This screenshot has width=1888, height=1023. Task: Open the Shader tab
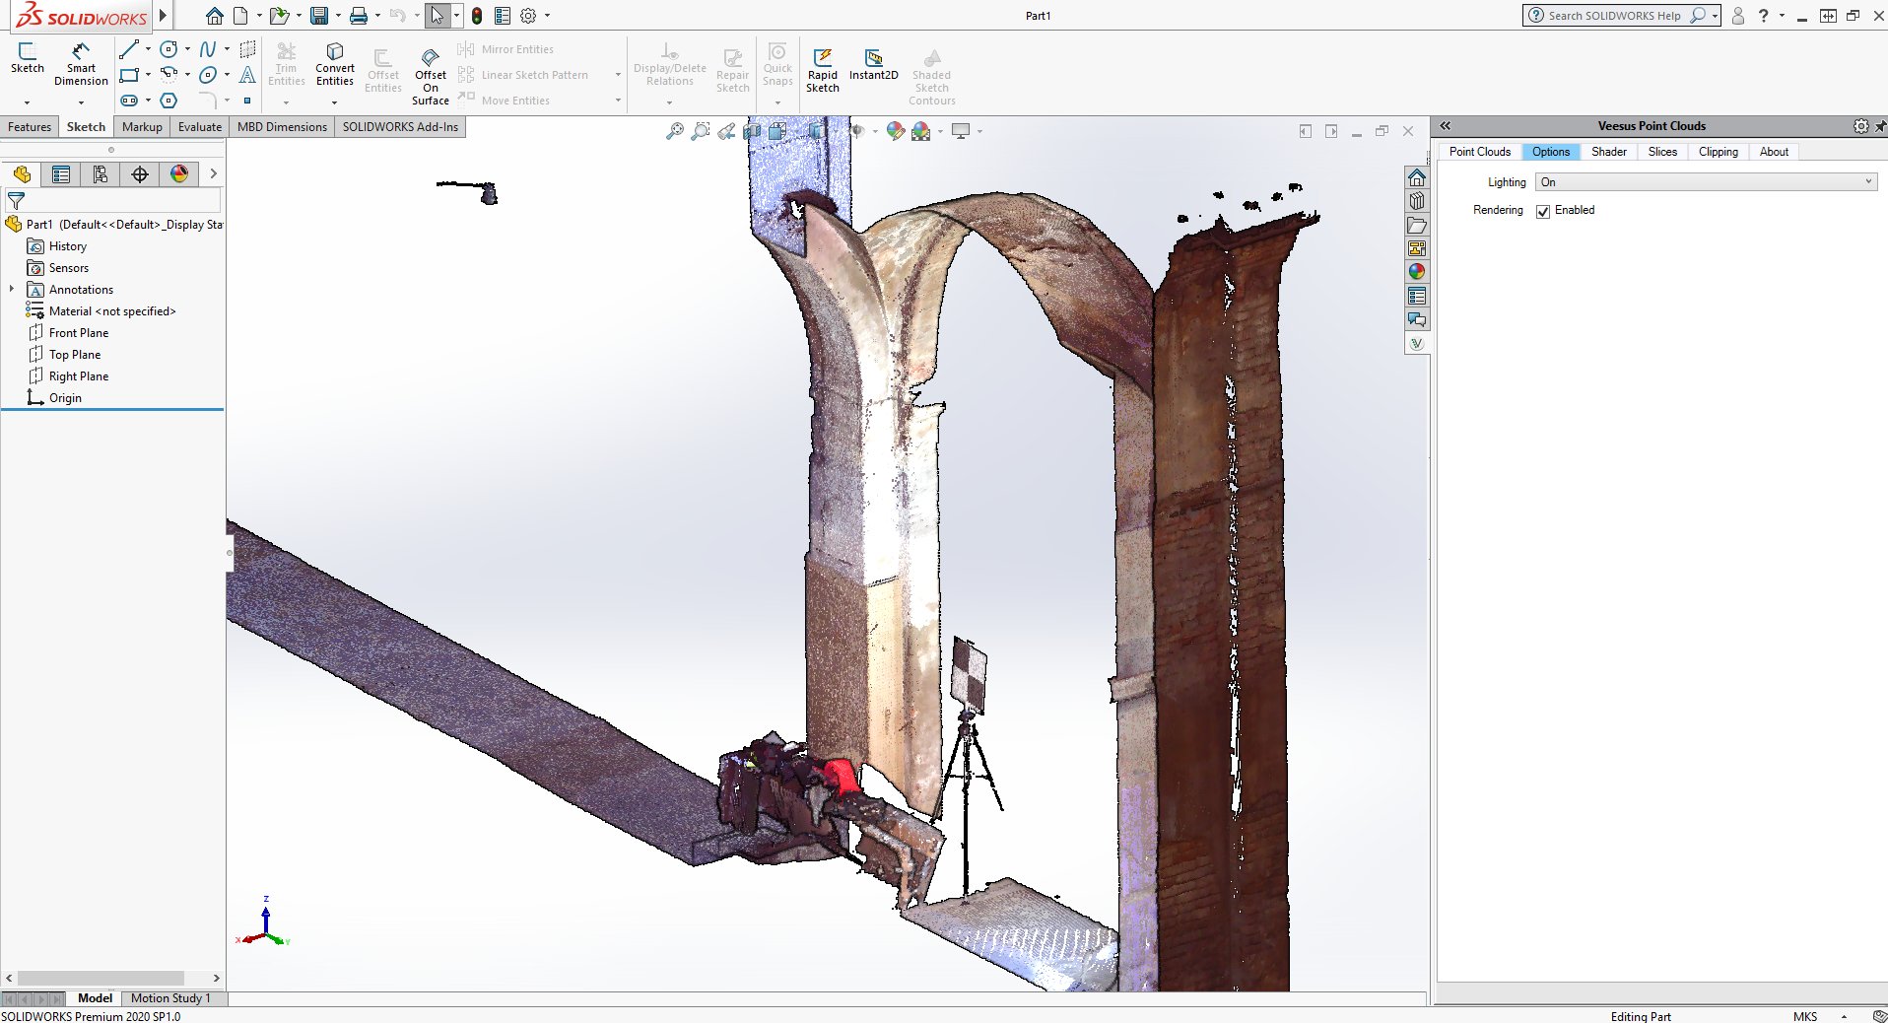point(1608,152)
